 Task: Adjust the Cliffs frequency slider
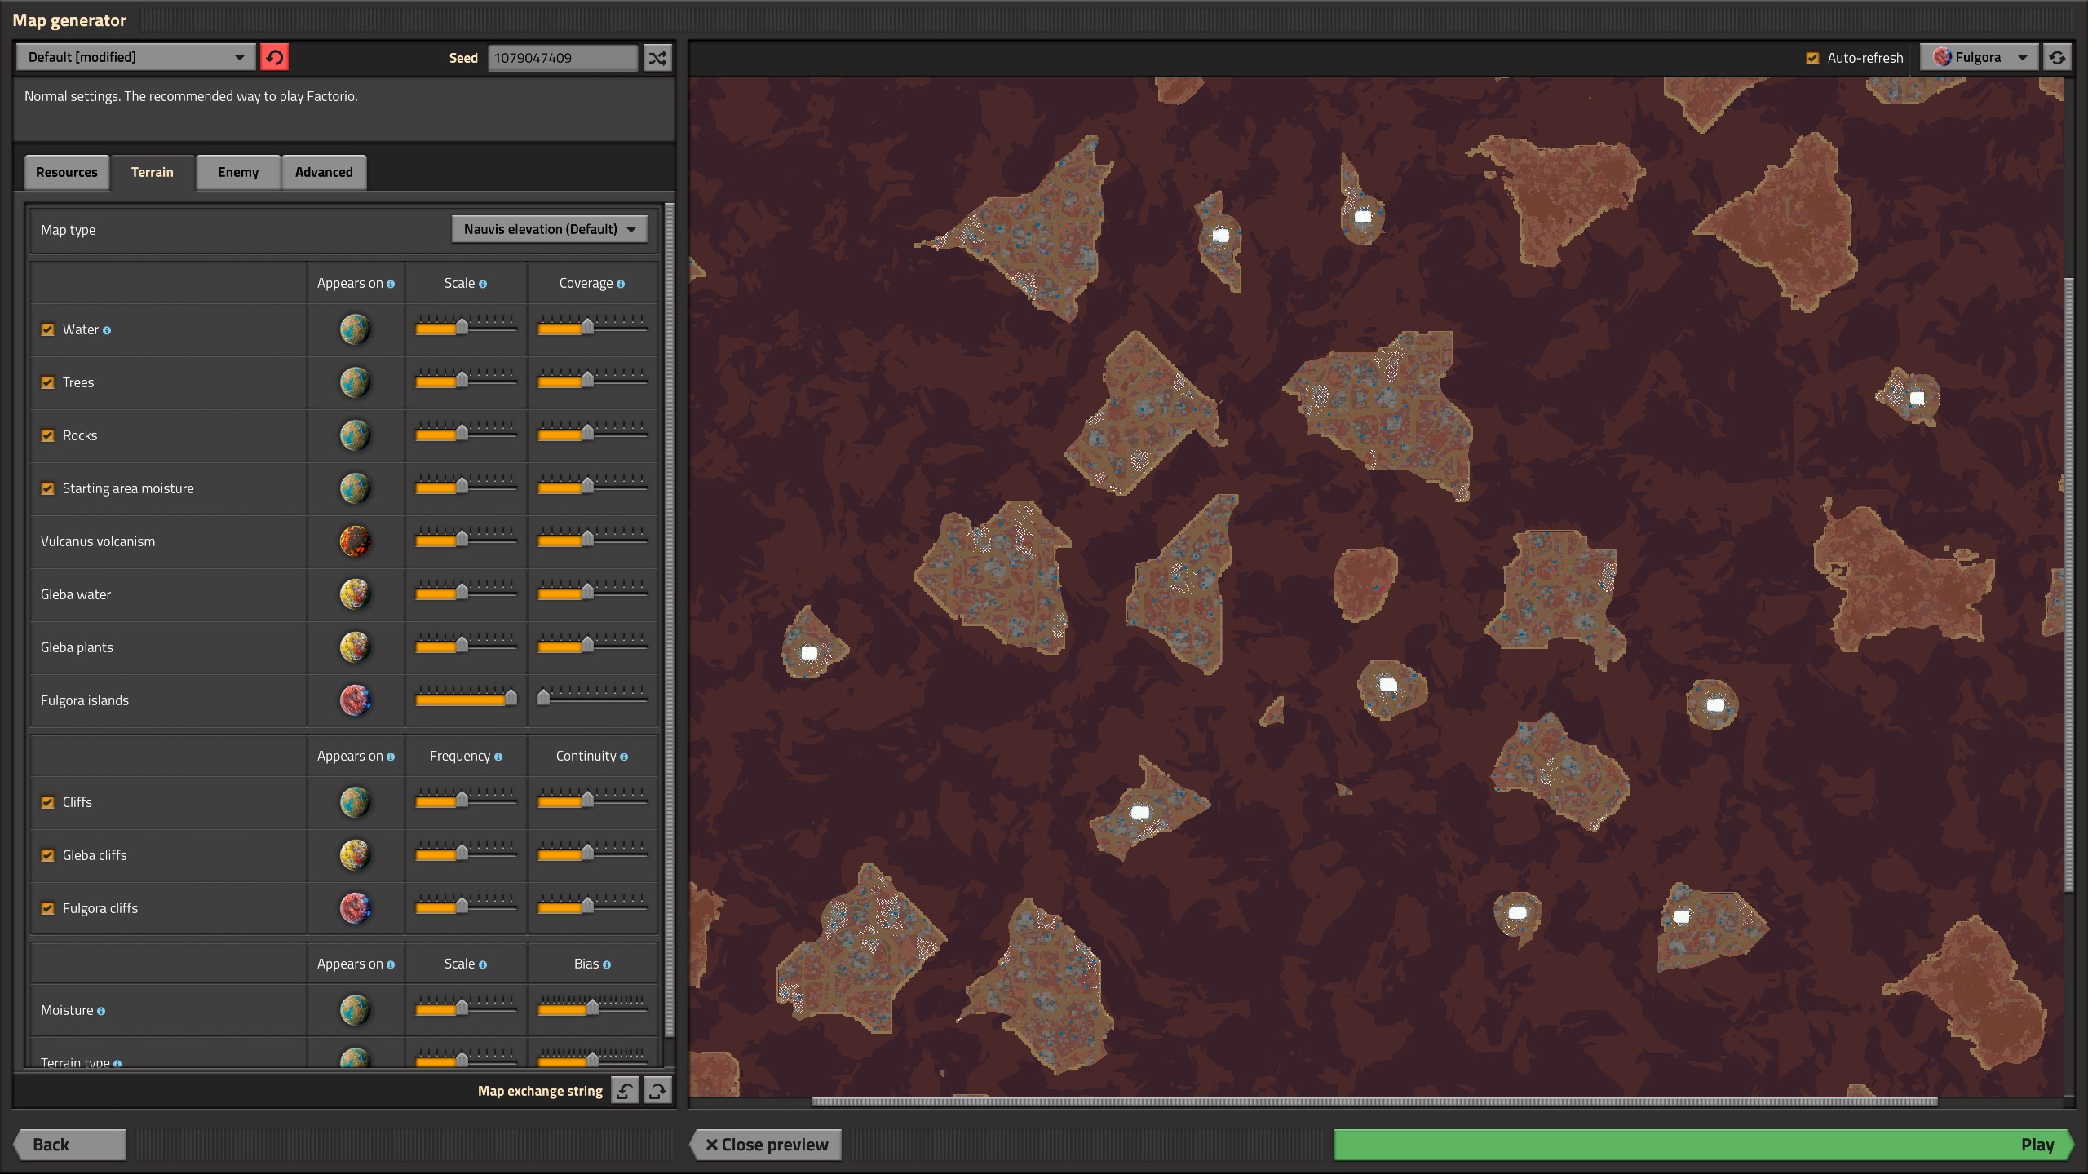click(466, 799)
